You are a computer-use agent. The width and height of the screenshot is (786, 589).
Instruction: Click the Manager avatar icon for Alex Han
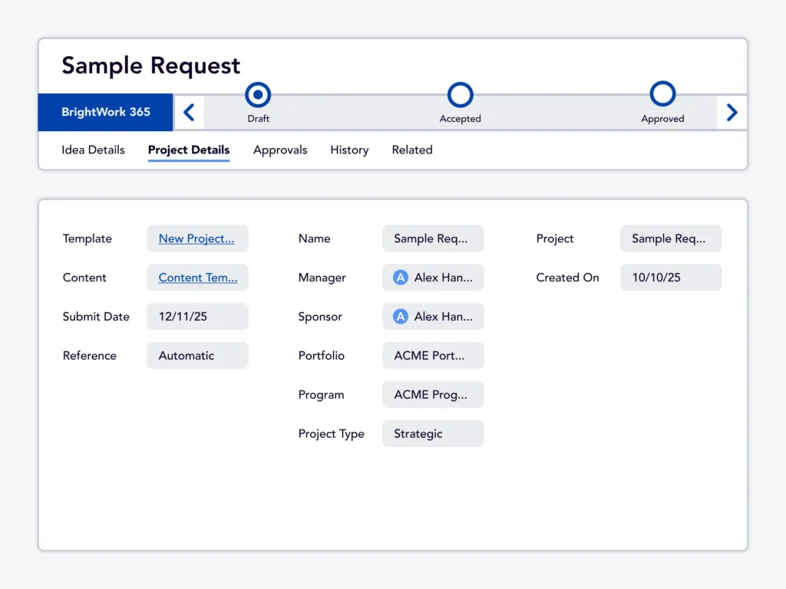[x=400, y=278]
